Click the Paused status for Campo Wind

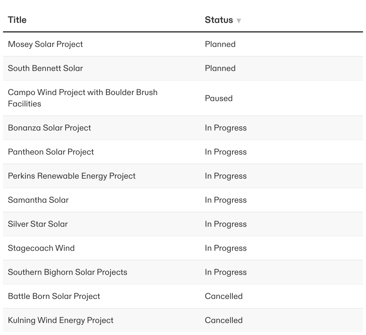(219, 98)
